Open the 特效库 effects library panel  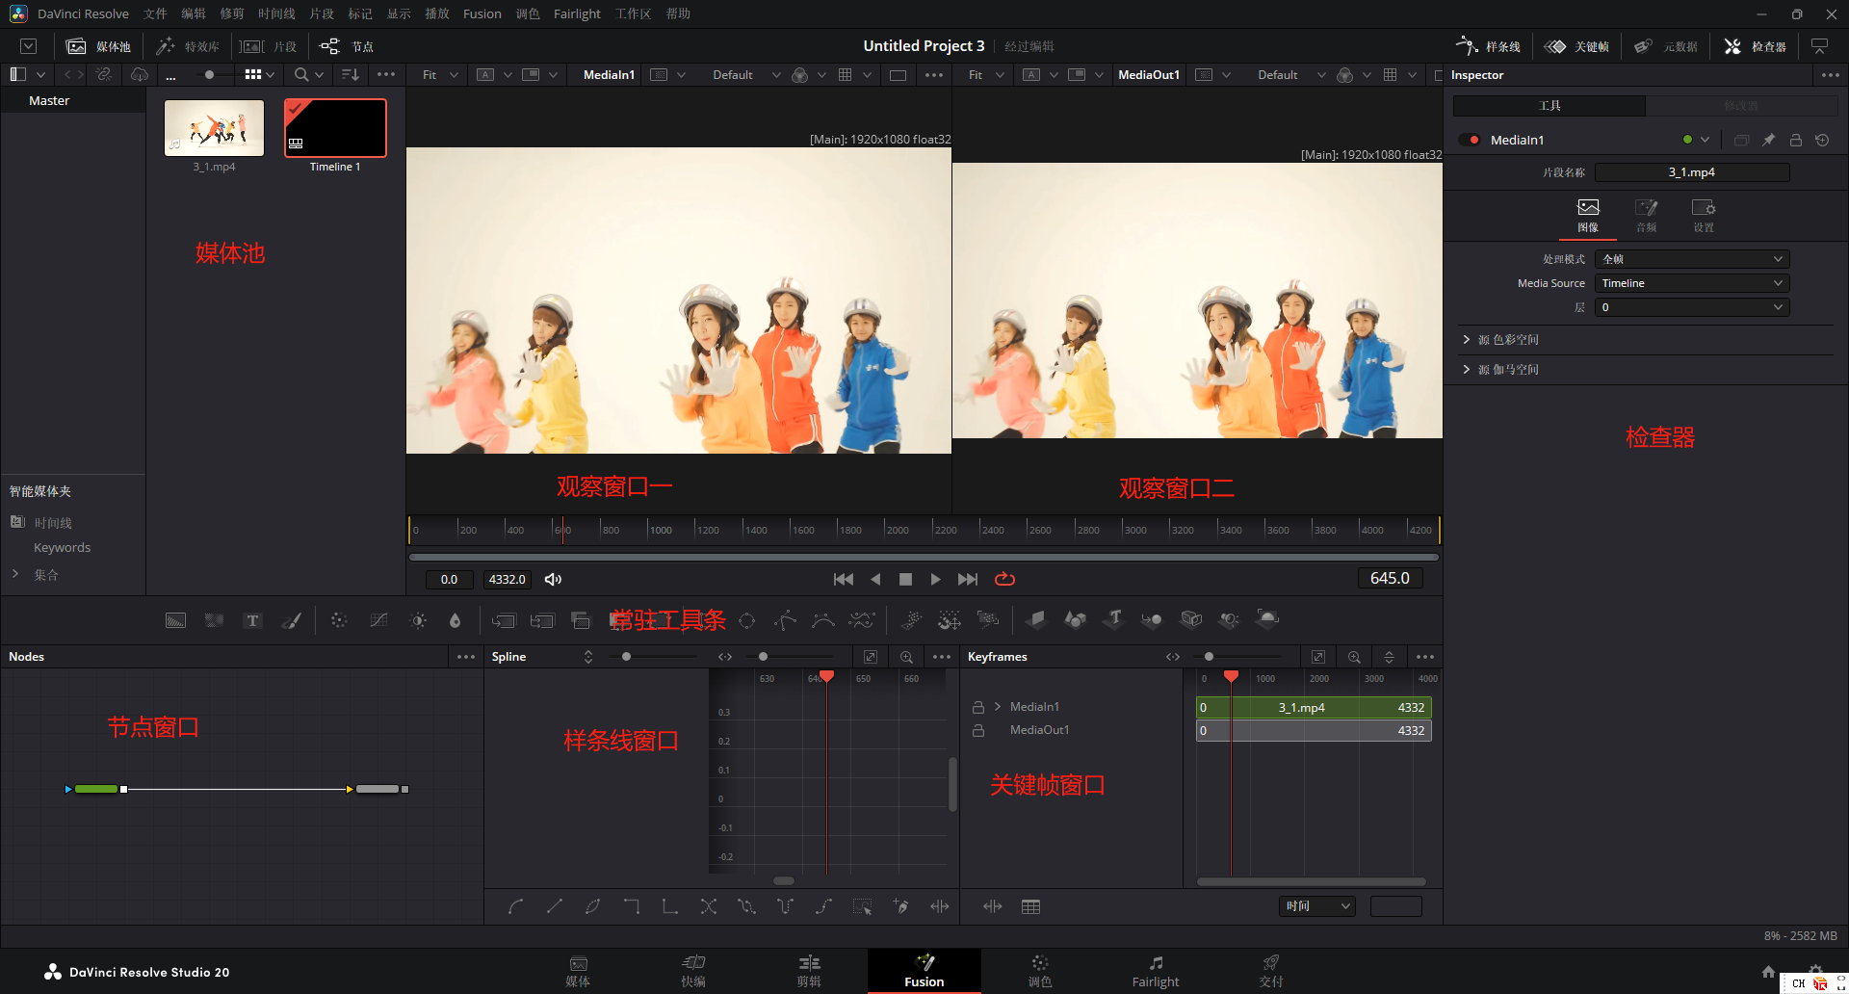pyautogui.click(x=189, y=46)
